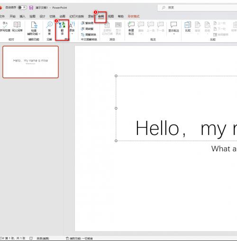Screen dimensions: 237x241
Task: Convert Traditional to Simplified (繁转简)
Action: click(87, 23)
